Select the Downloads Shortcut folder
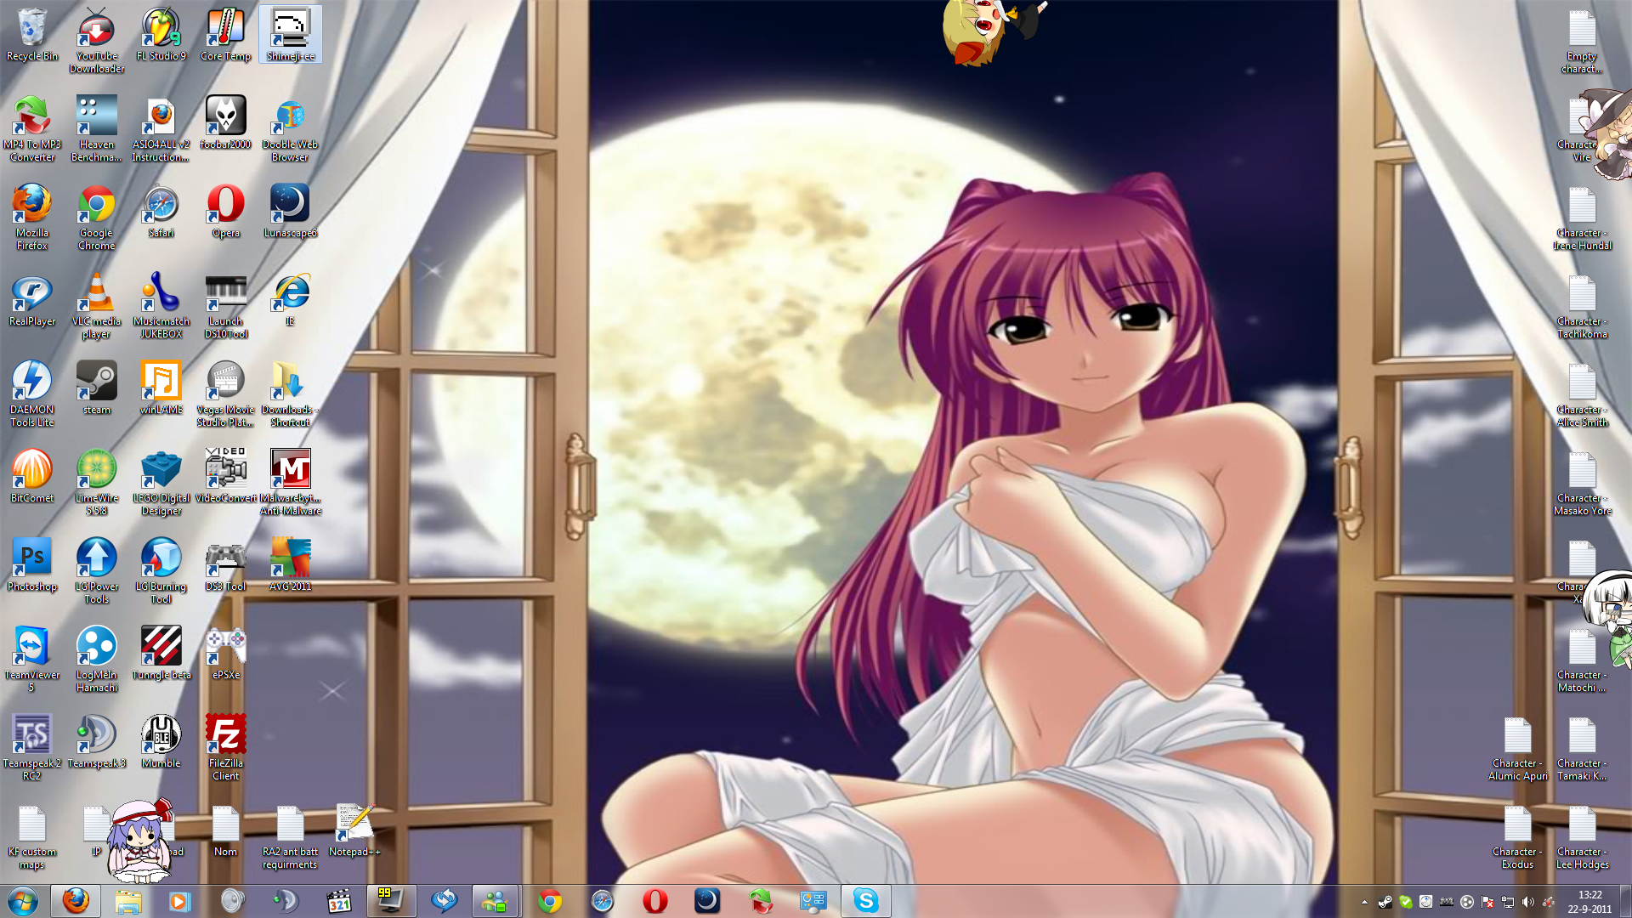The image size is (1632, 918). (290, 394)
